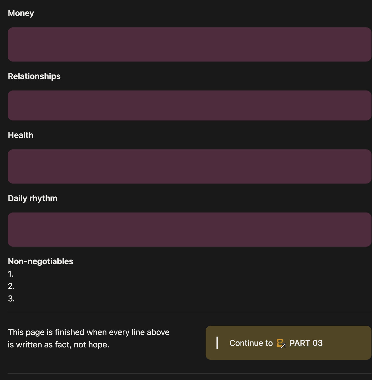The height and width of the screenshot is (380, 372).
Task: Place cursor on numbered item 1
Action: pyautogui.click(x=11, y=274)
